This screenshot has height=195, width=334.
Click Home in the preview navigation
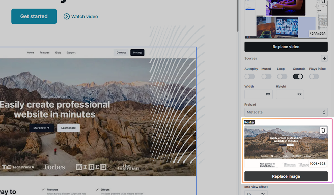tap(30, 53)
